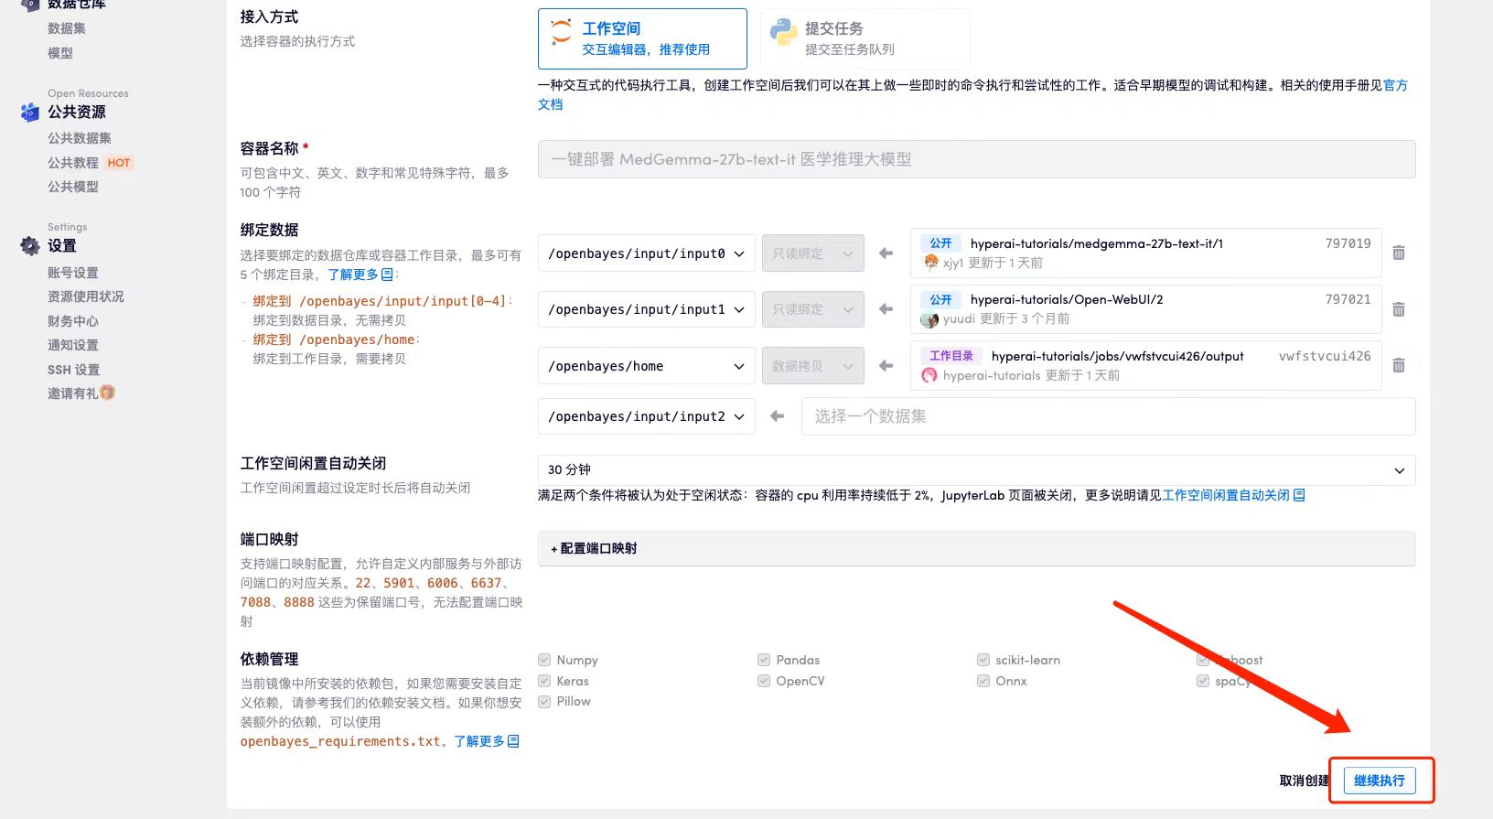Toggle the Numpy dependency checkbox
The image size is (1493, 819).
(x=544, y=660)
